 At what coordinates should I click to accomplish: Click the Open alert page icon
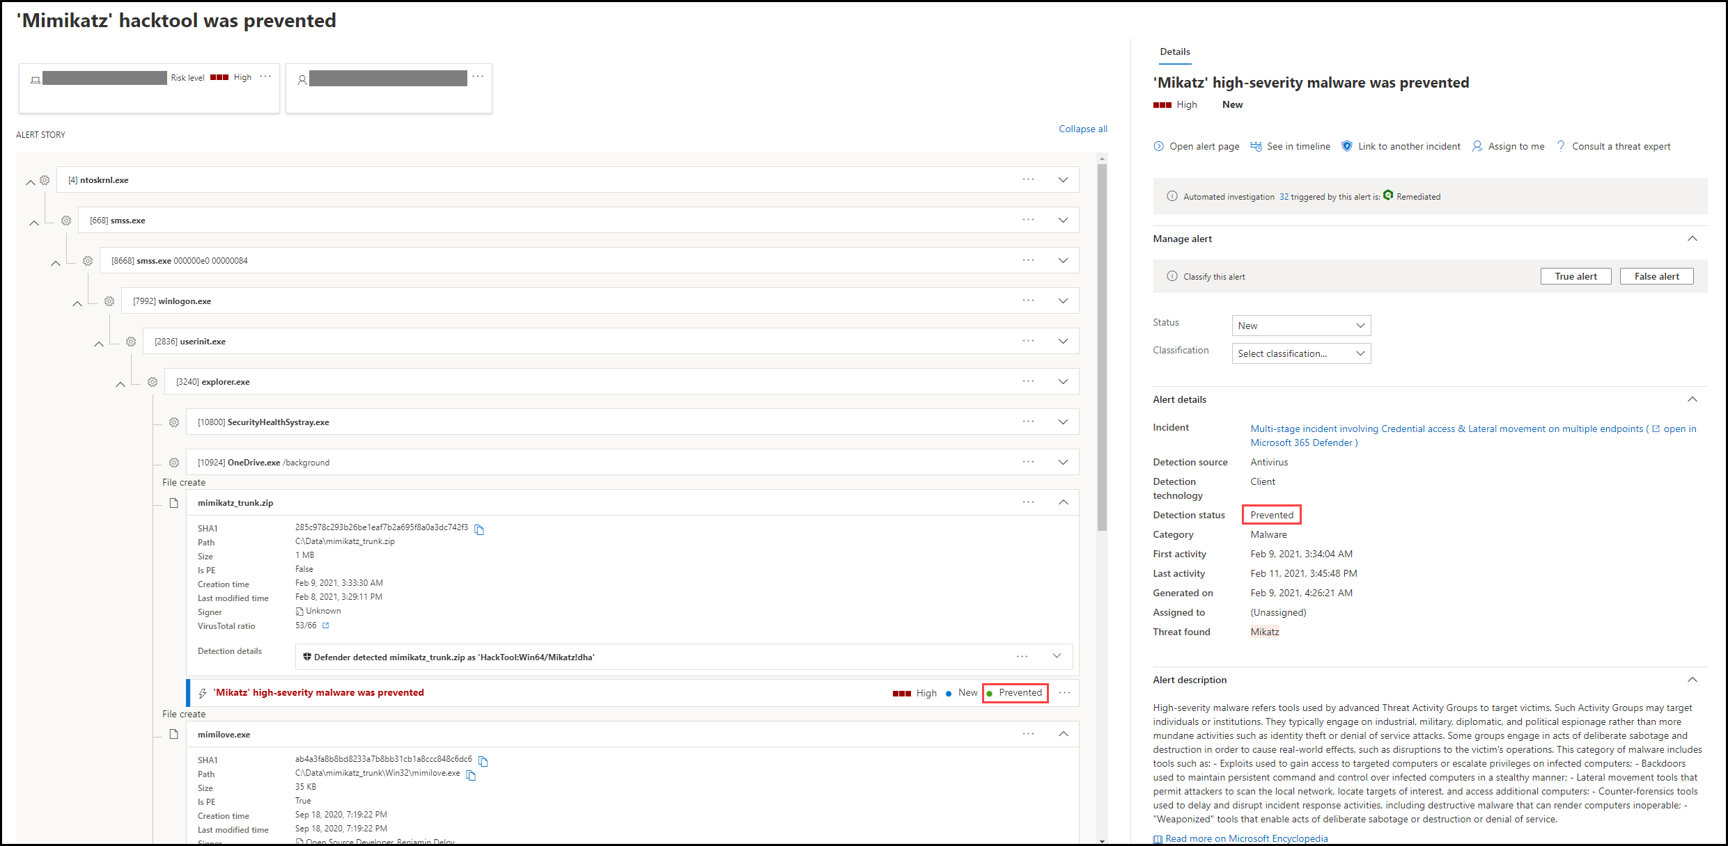click(x=1159, y=146)
